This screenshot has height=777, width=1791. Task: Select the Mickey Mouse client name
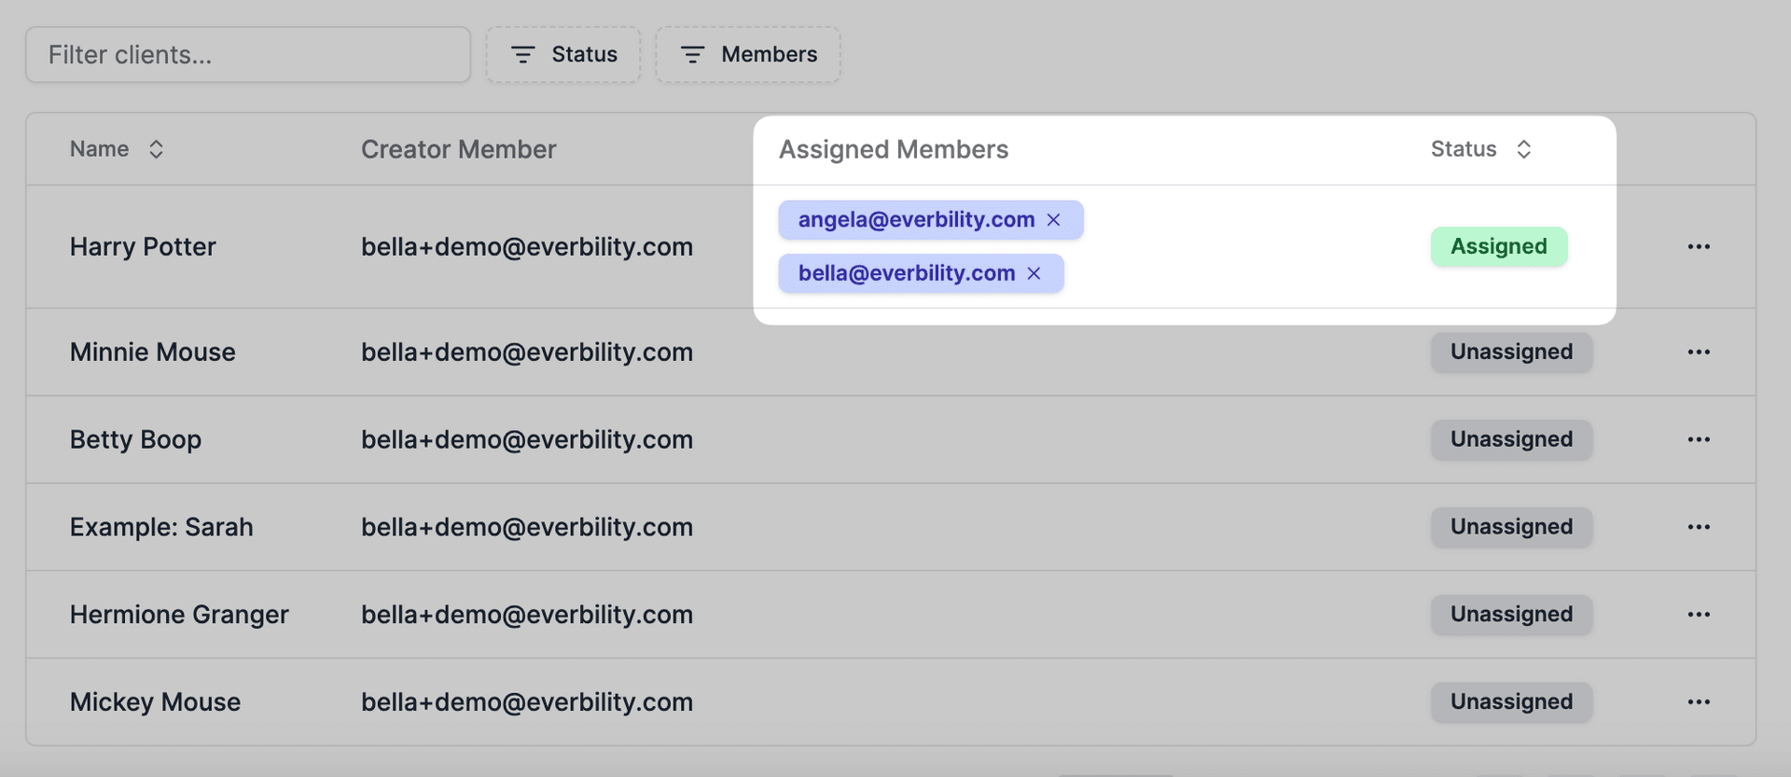[x=155, y=701]
